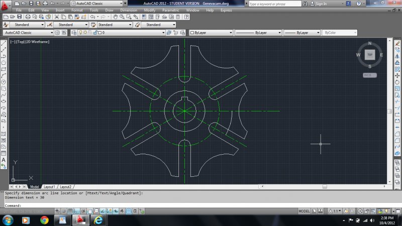The width and height of the screenshot is (402, 226).
Task: Open the Lineweight ByLayer dropdown
Action: tap(302, 33)
